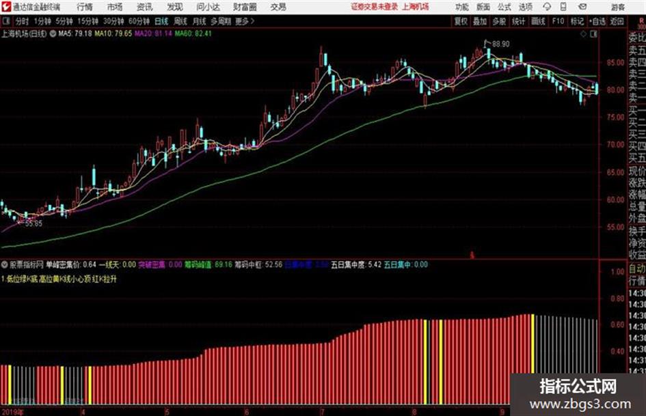Open the F10 company info
The image size is (646, 416).
pyautogui.click(x=558, y=21)
